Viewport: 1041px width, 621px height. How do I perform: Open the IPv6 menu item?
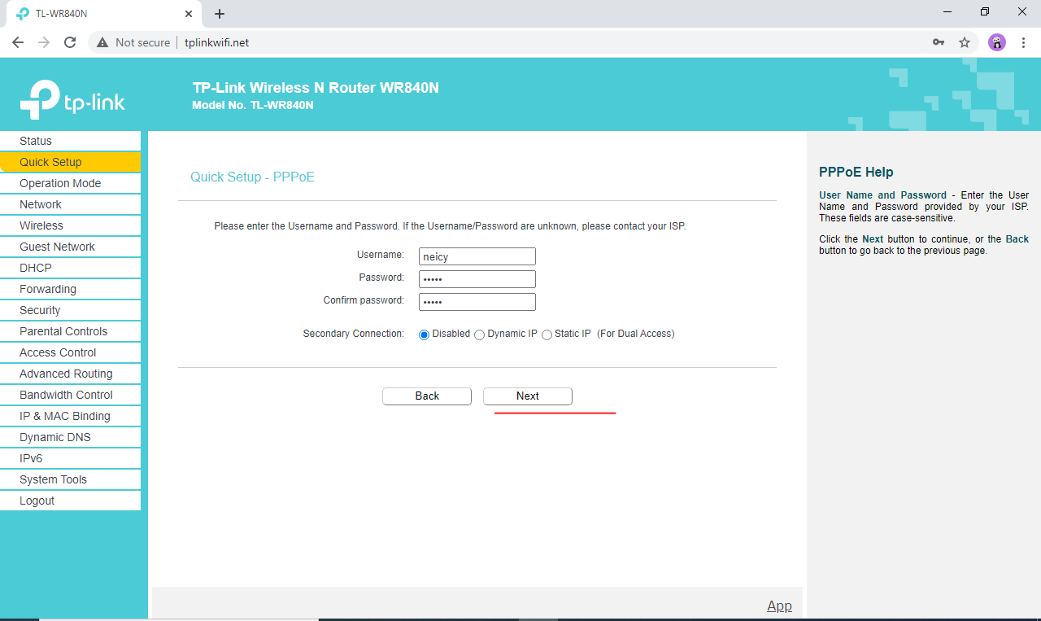(71, 458)
